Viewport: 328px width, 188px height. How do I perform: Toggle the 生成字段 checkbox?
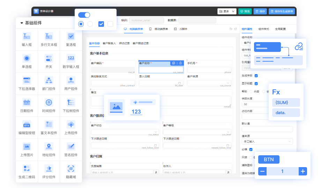(256, 76)
